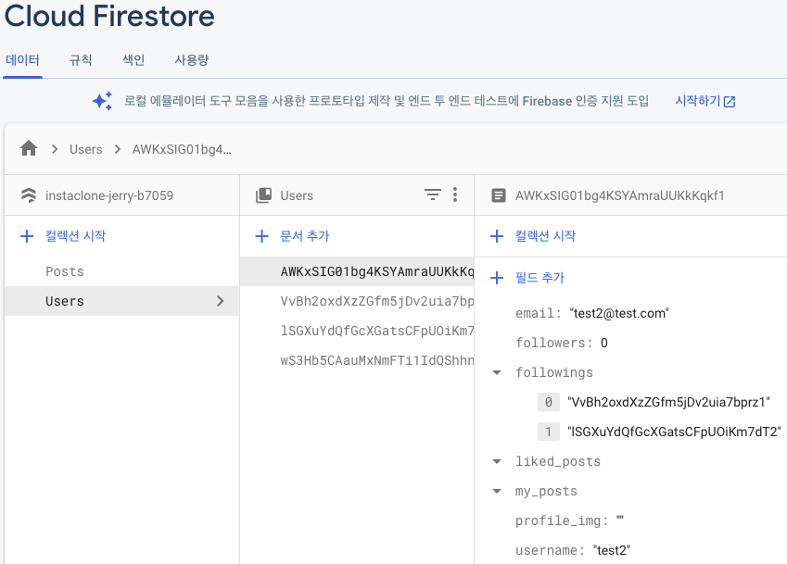Image resolution: width=787 pixels, height=564 pixels.
Task: Switch to the 색인 tab
Action: point(133,60)
